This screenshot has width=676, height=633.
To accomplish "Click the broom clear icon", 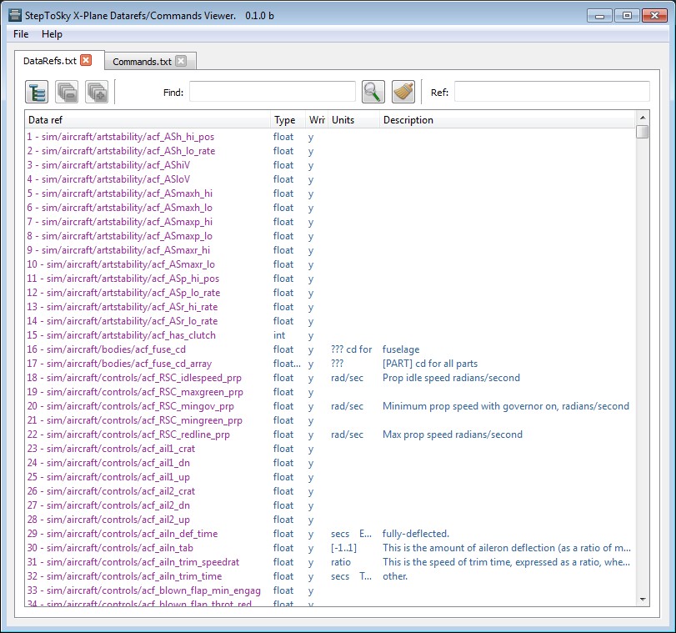I will point(403,92).
